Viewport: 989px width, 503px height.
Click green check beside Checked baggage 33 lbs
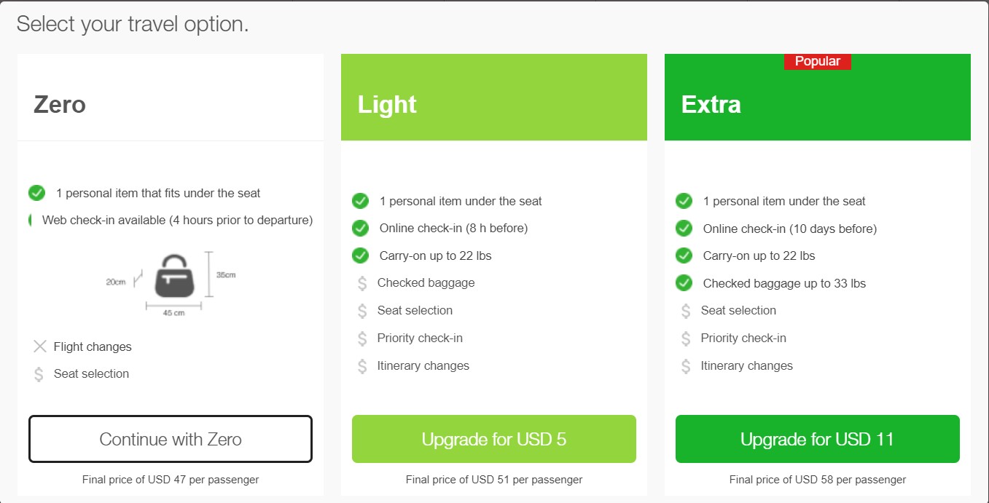[684, 283]
